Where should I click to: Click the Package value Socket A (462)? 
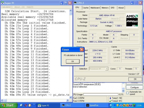pyautogui.click(x=107, y=22)
